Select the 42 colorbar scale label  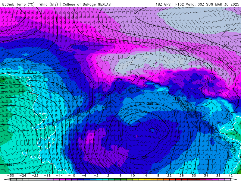point(230,176)
